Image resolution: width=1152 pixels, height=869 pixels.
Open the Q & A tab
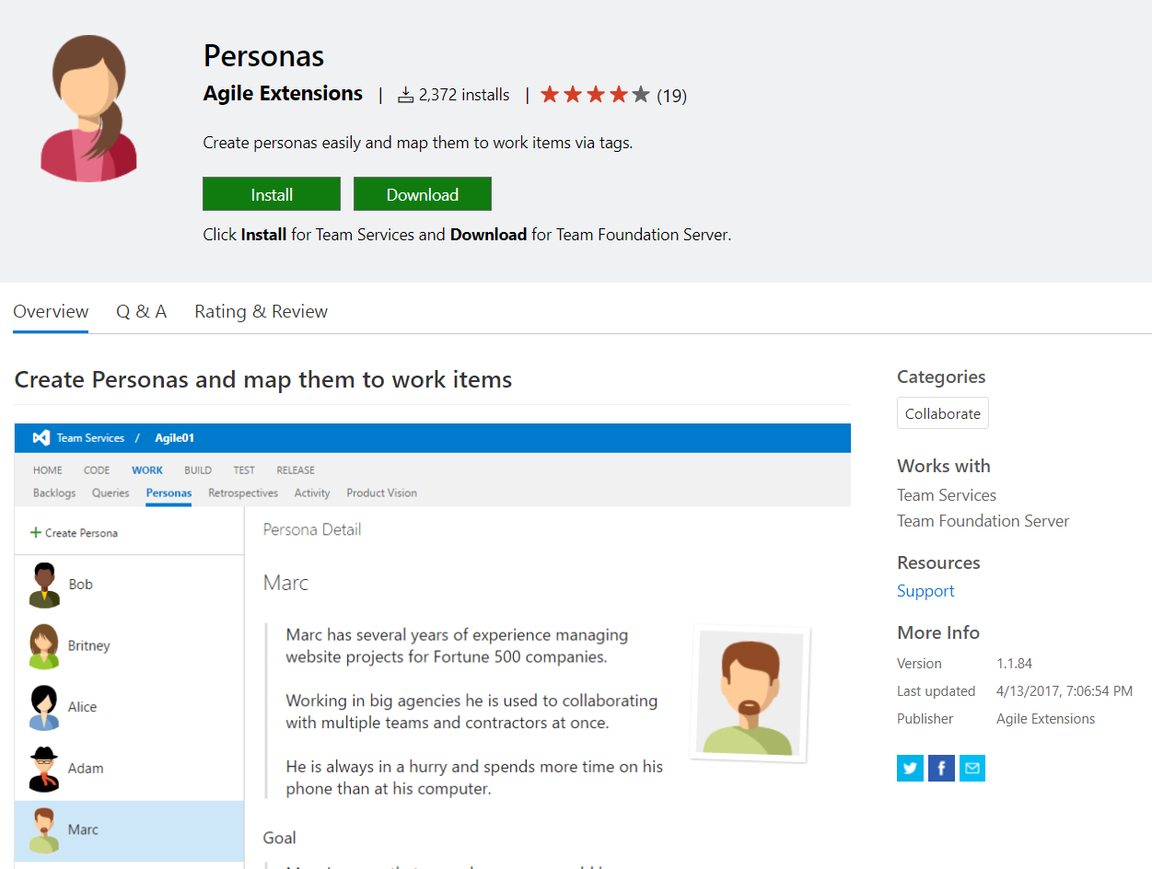point(141,311)
